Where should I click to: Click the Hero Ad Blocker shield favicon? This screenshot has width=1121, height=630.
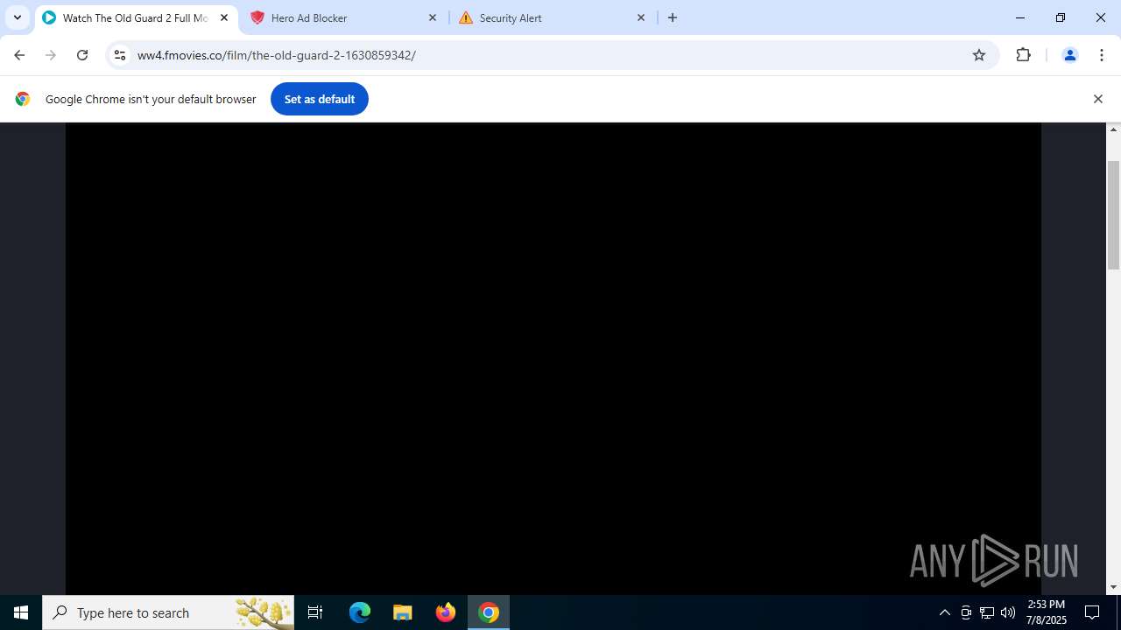point(257,17)
